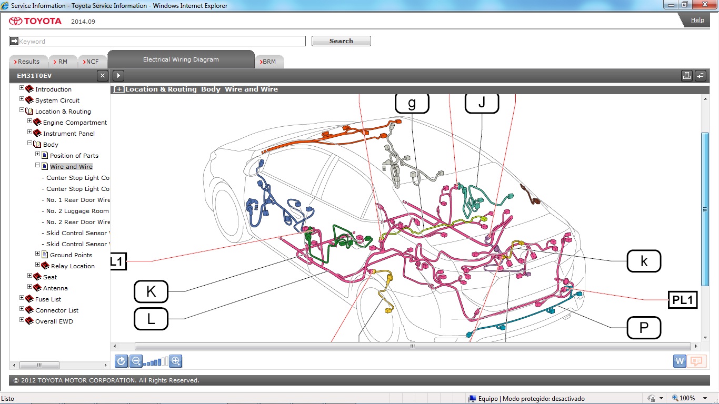Open the NCF tab
The image size is (719, 404).
(x=92, y=62)
